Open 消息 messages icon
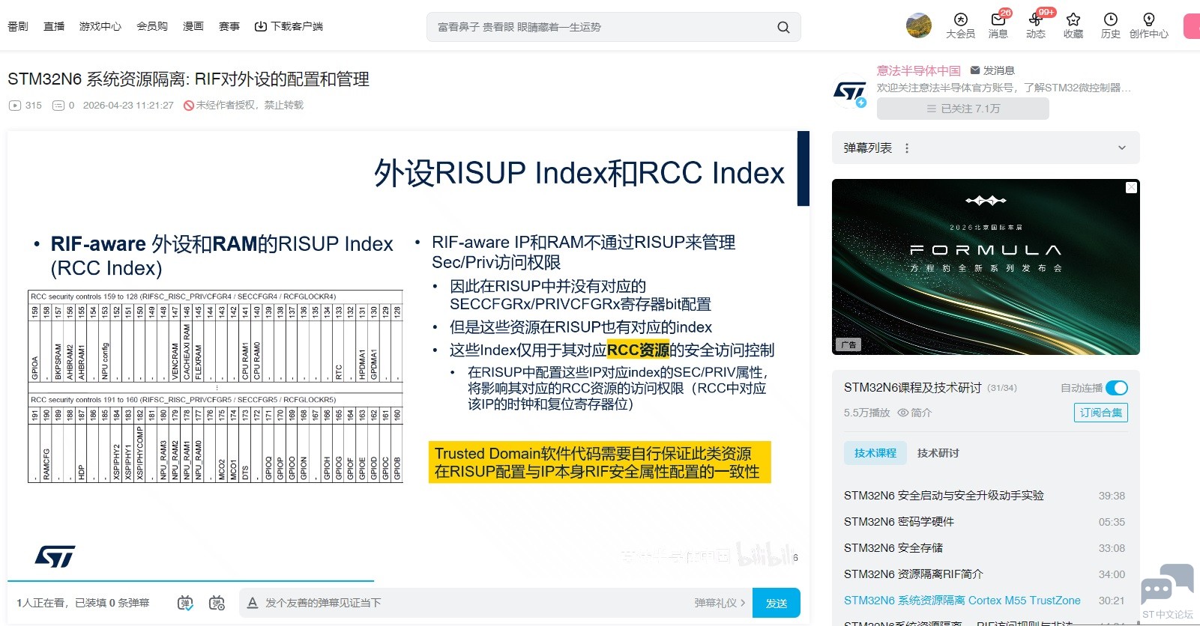The height and width of the screenshot is (626, 1200). tap(998, 25)
